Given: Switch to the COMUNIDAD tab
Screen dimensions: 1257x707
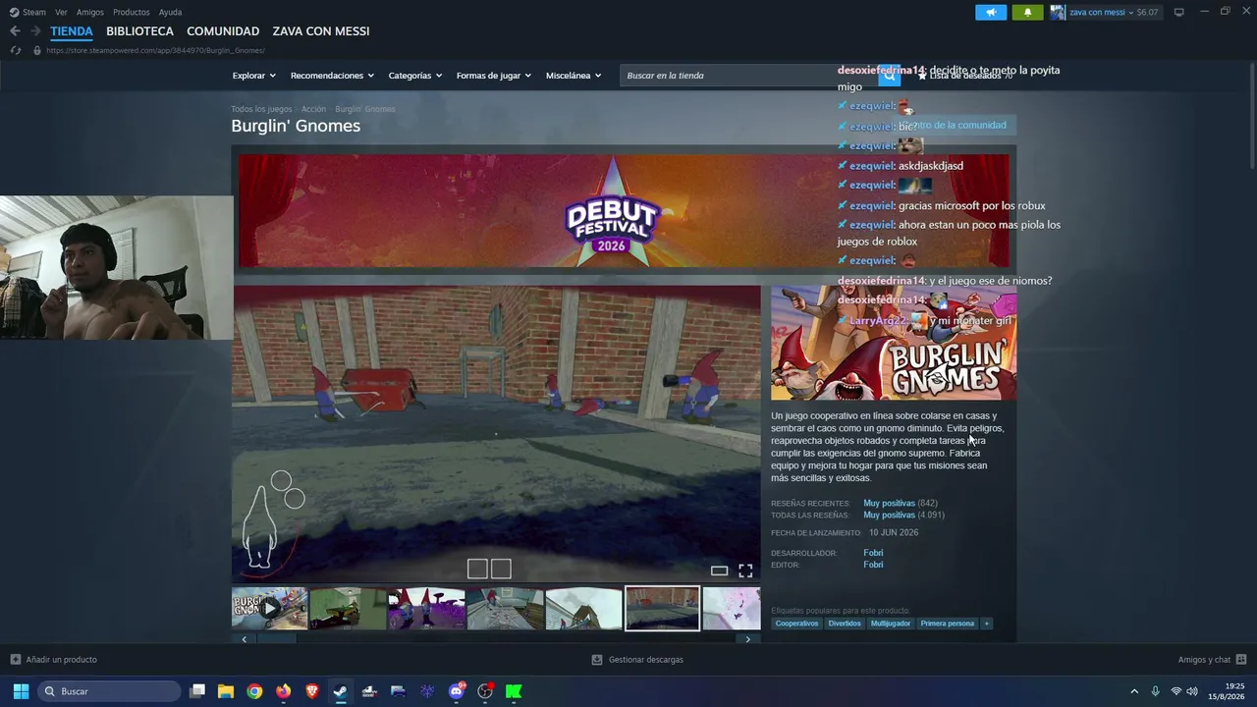Looking at the screenshot, I should pos(223,31).
